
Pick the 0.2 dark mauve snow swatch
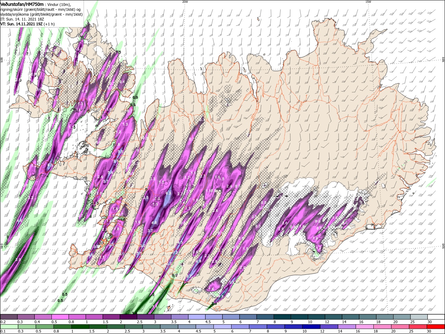(9, 317)
